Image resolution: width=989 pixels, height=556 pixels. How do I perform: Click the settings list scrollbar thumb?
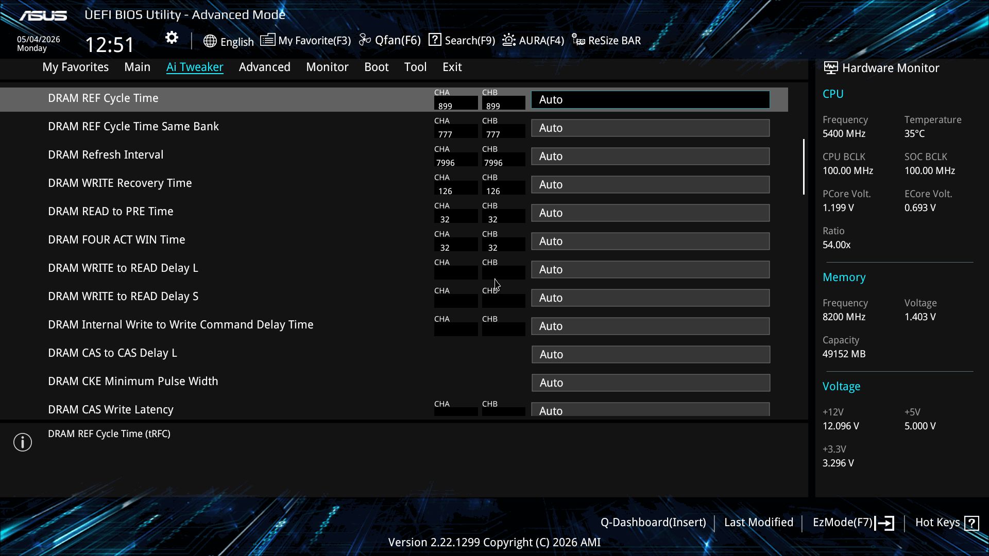click(x=804, y=167)
